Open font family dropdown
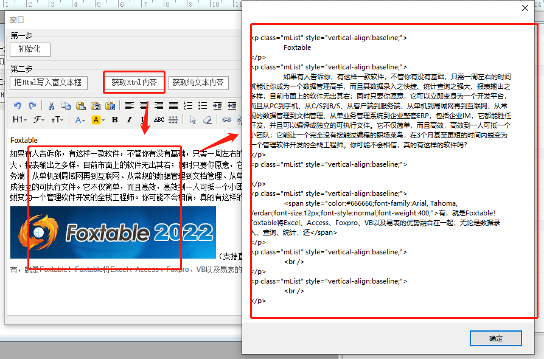544x359 pixels. coord(39,120)
